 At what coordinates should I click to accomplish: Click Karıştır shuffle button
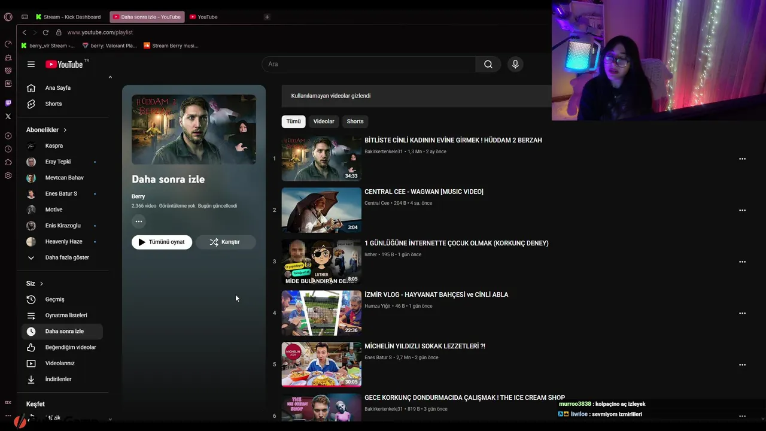click(x=226, y=242)
